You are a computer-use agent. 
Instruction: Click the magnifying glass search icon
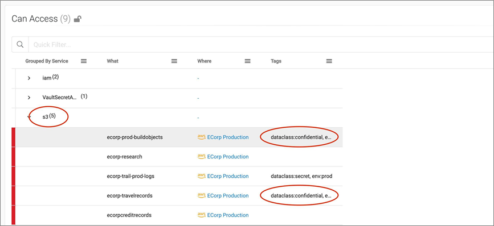(20, 44)
